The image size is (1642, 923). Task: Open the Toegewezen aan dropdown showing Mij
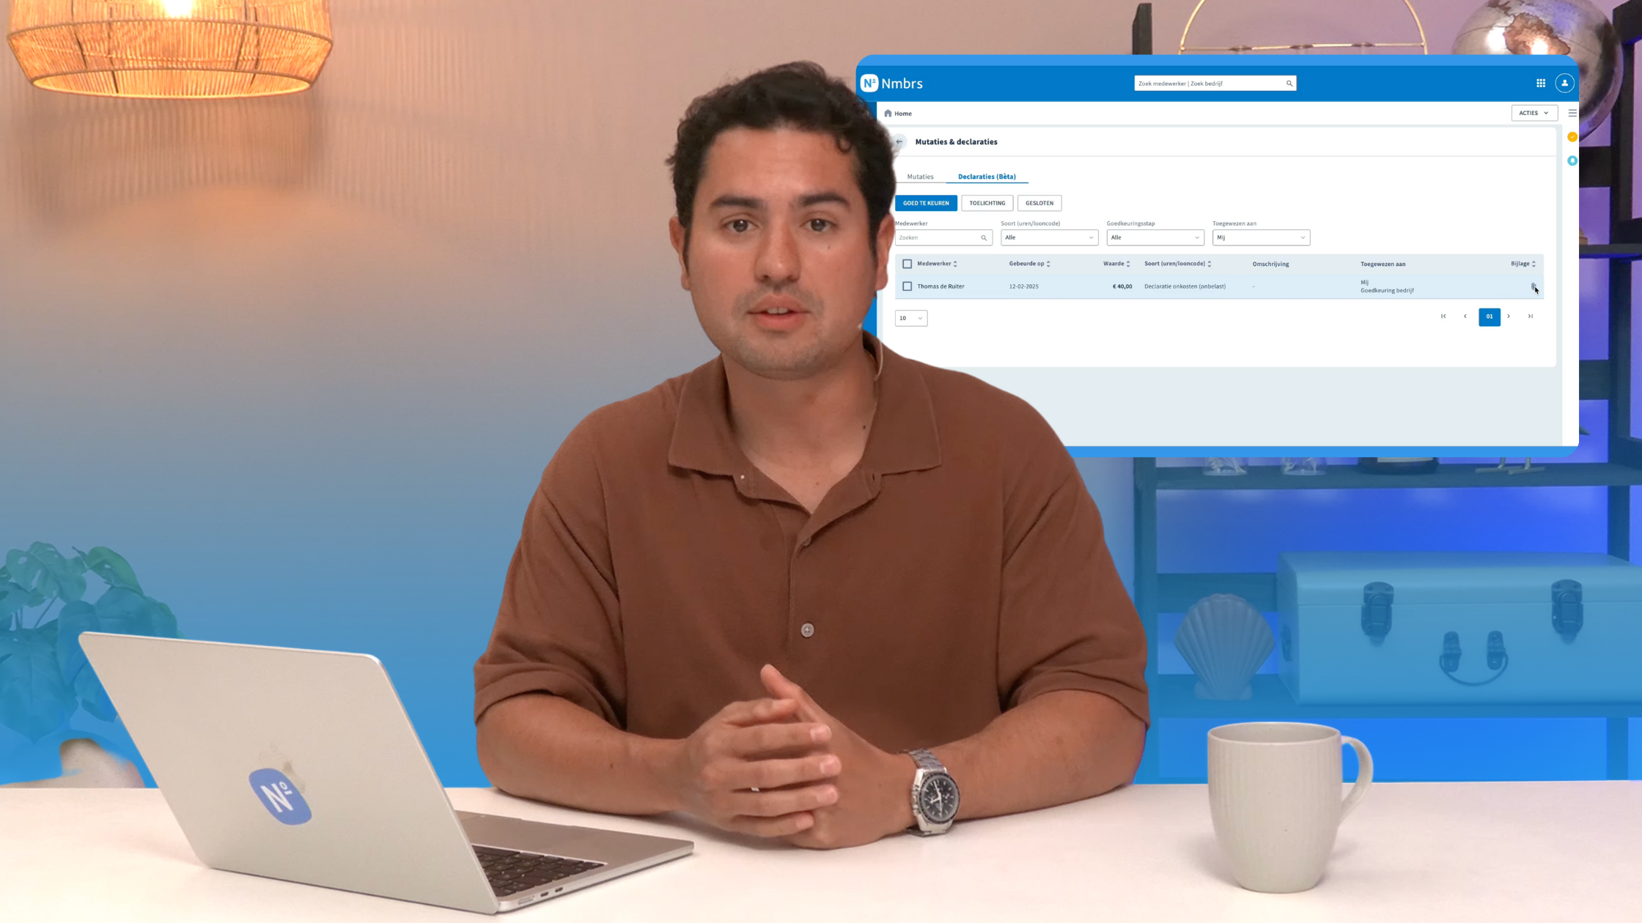[1260, 237]
